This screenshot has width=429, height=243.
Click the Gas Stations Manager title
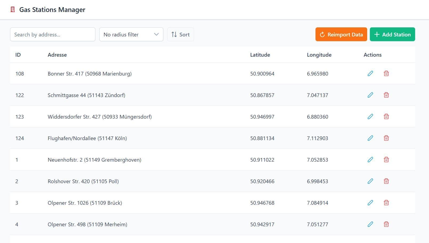52,10
